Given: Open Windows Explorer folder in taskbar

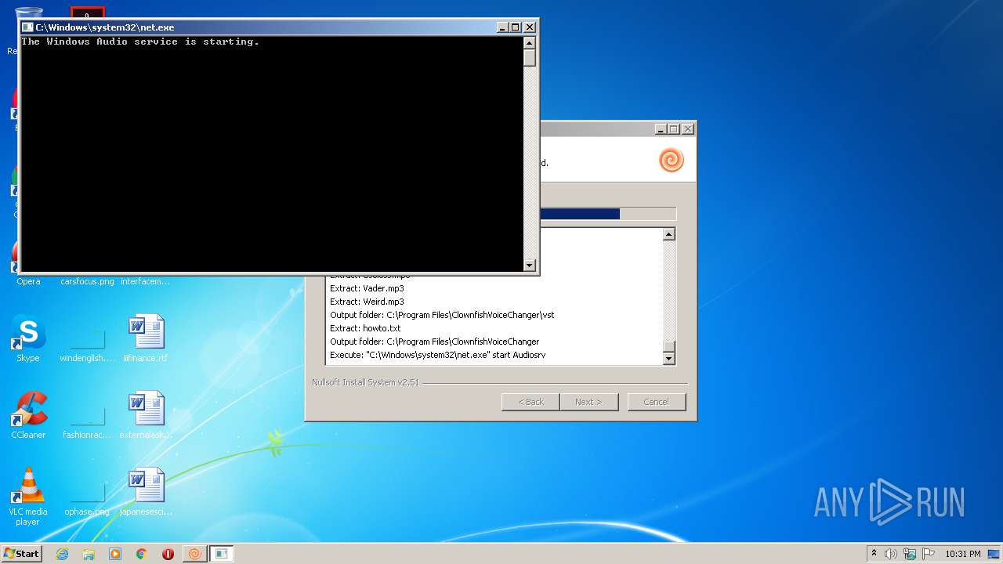Looking at the screenshot, I should point(89,554).
